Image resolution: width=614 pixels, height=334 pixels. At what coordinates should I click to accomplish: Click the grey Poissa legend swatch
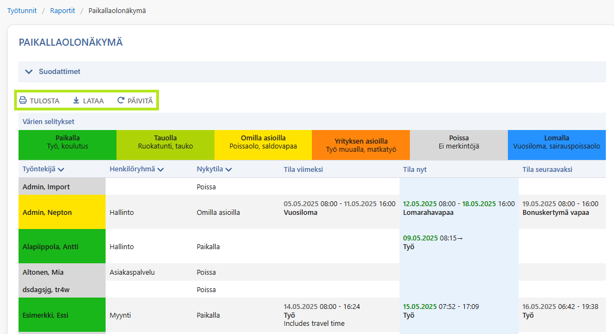click(x=459, y=145)
